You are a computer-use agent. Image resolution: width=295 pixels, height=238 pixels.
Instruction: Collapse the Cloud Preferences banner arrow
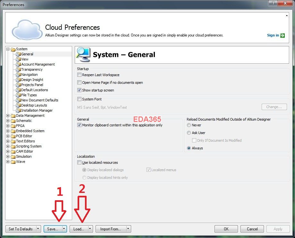[287, 16]
